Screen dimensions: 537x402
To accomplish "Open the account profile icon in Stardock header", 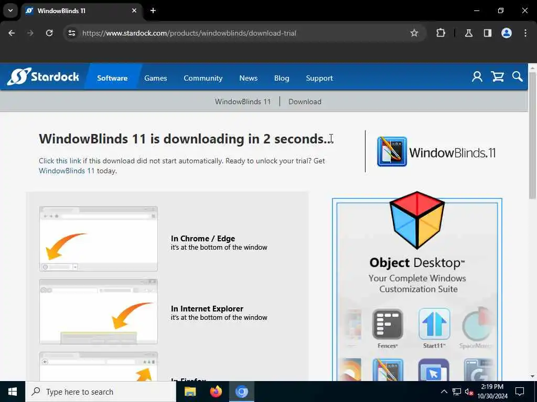I will 477,76.
